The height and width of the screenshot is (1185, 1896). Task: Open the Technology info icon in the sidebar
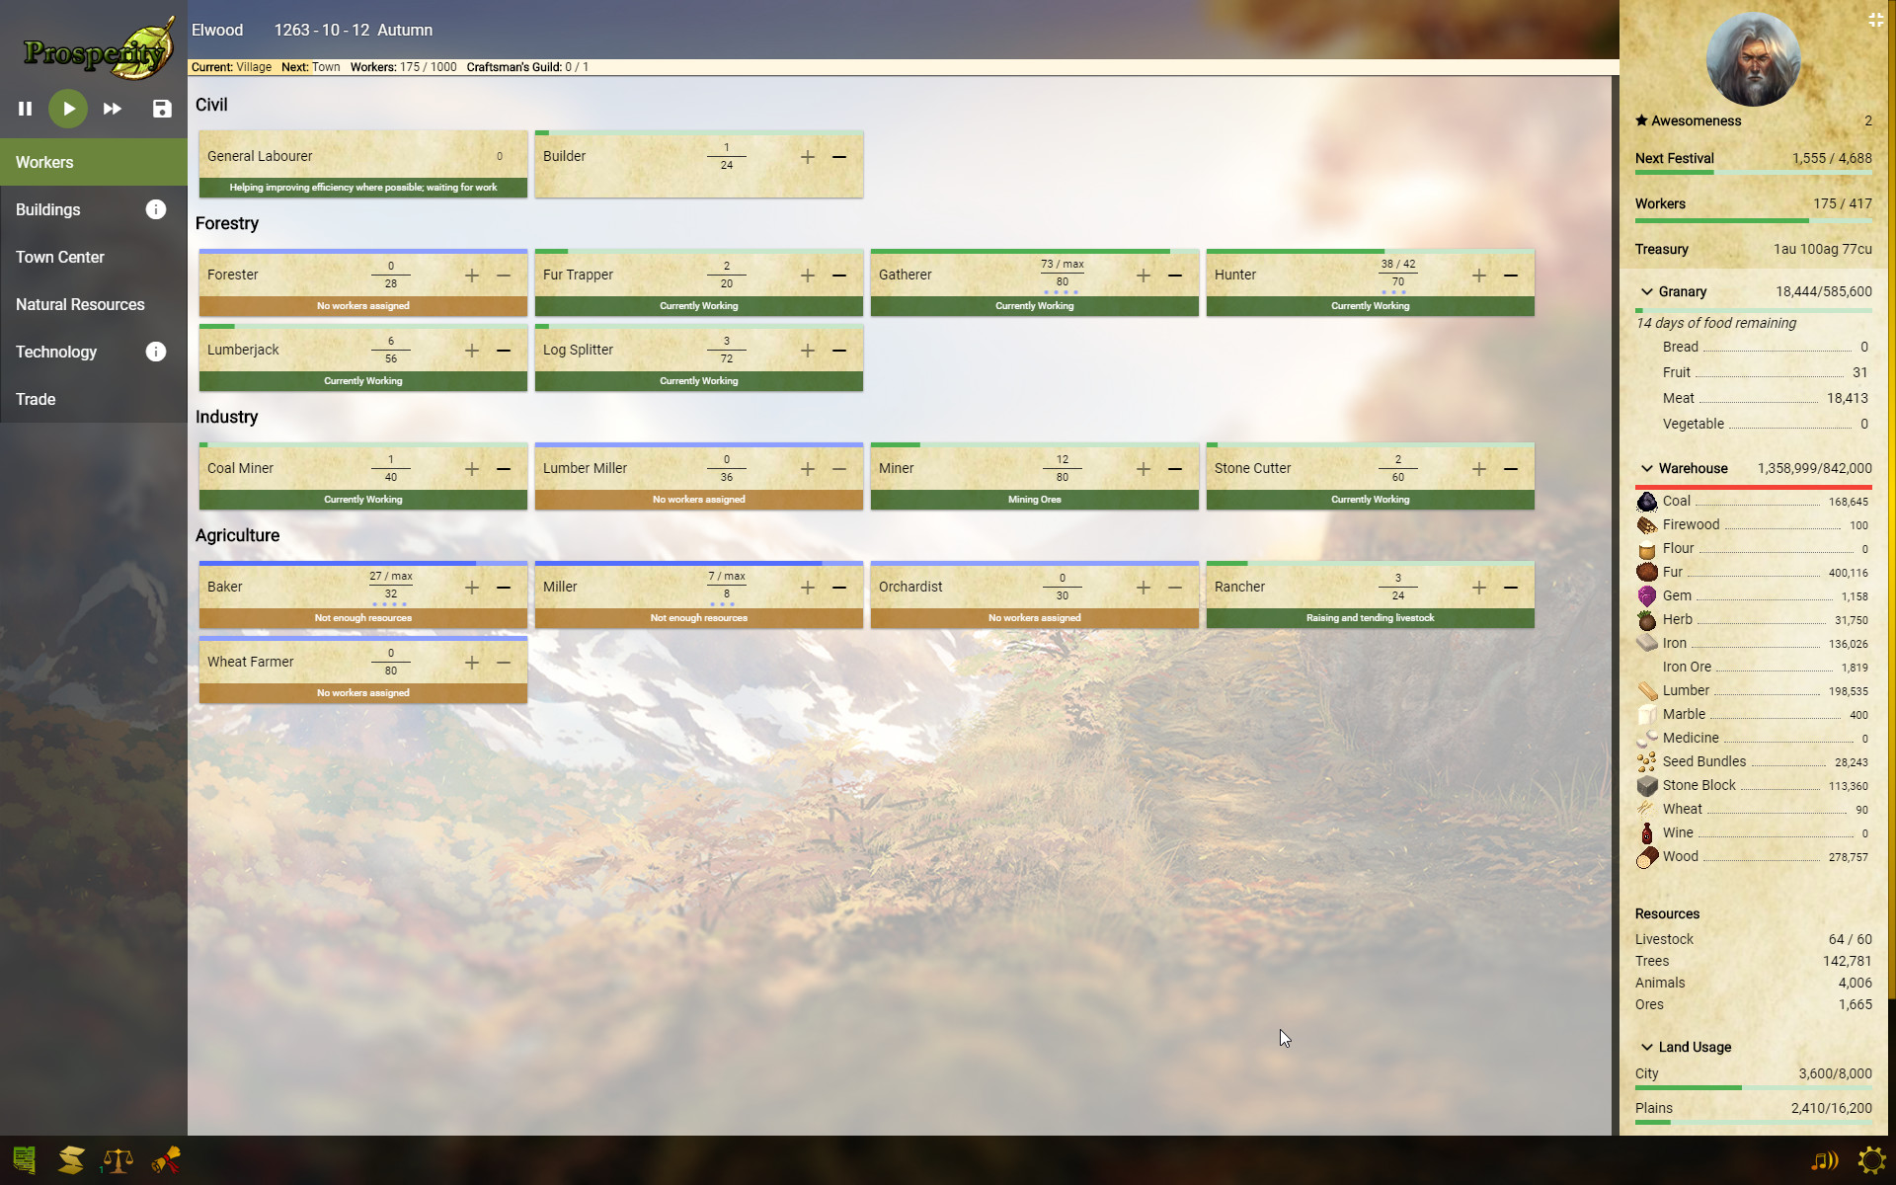pos(156,352)
